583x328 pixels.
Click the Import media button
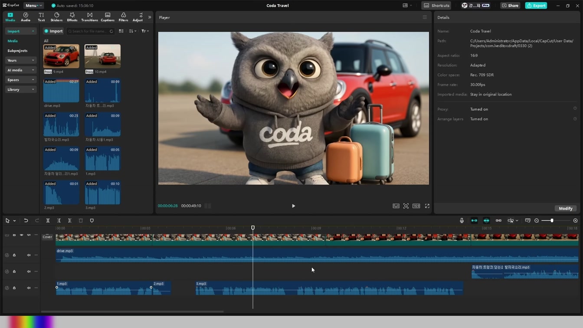pos(53,31)
